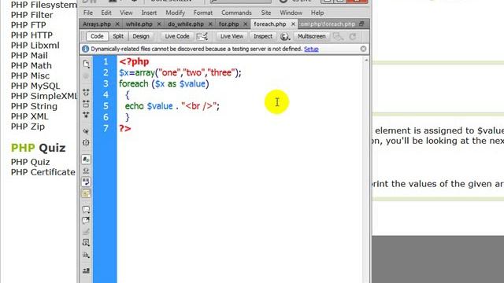Viewport: 504px width, 283px height.
Task: Open the PHP Mail link in browser sidebar
Action: click(x=29, y=56)
